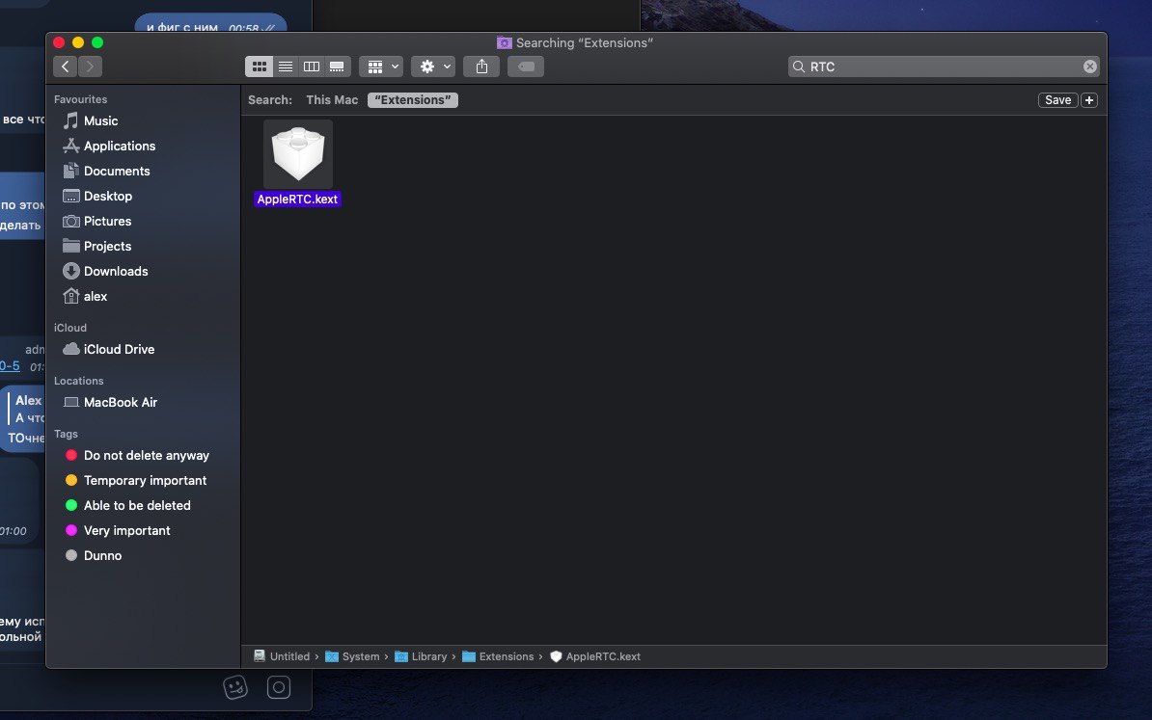
Task: Click the Edit Tags toolbar icon
Action: 526,67
